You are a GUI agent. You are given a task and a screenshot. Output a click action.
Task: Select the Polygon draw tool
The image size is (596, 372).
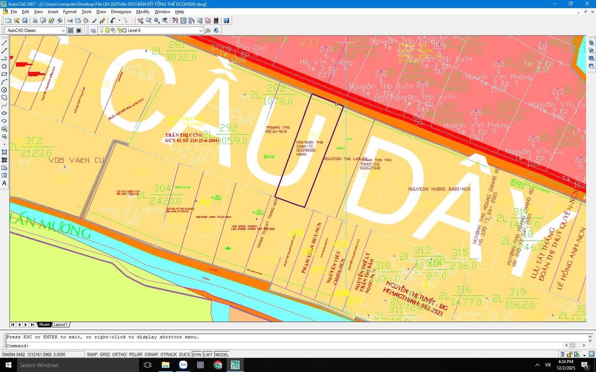pos(5,66)
